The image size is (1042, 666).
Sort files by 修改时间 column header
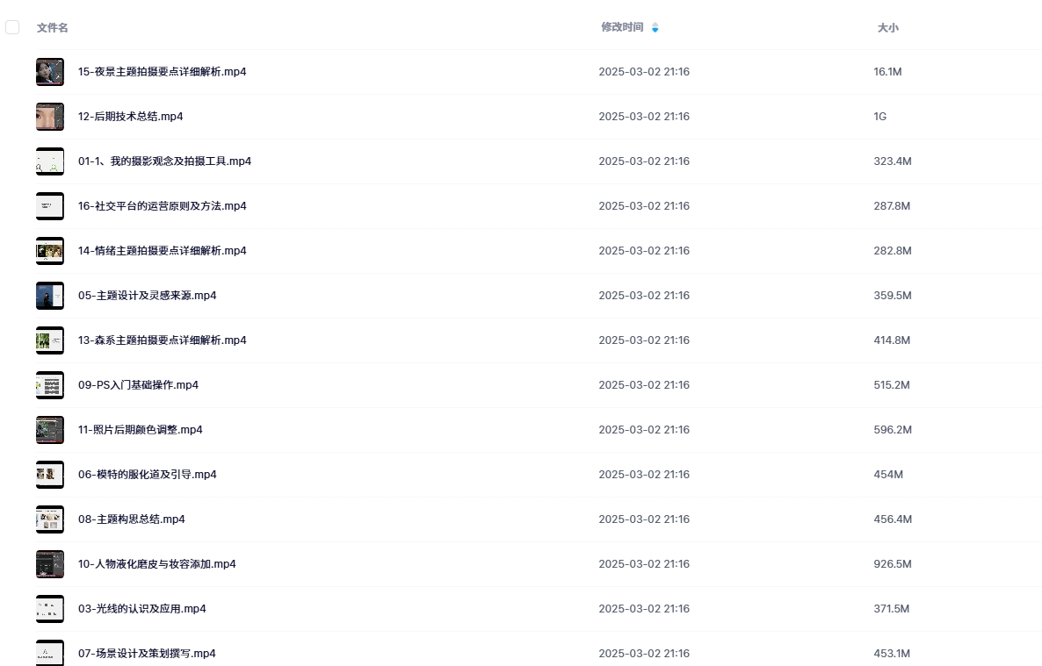click(622, 27)
